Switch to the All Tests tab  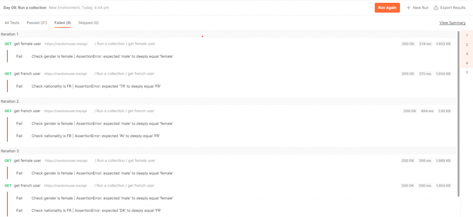point(12,23)
